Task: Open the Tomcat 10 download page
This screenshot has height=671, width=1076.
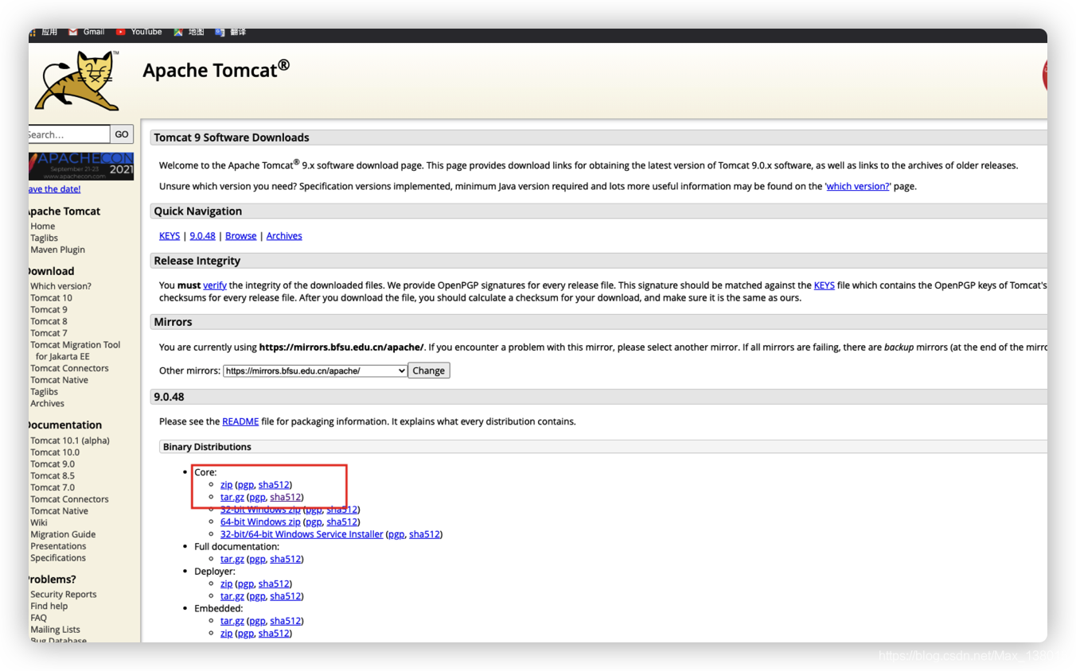Action: tap(51, 298)
